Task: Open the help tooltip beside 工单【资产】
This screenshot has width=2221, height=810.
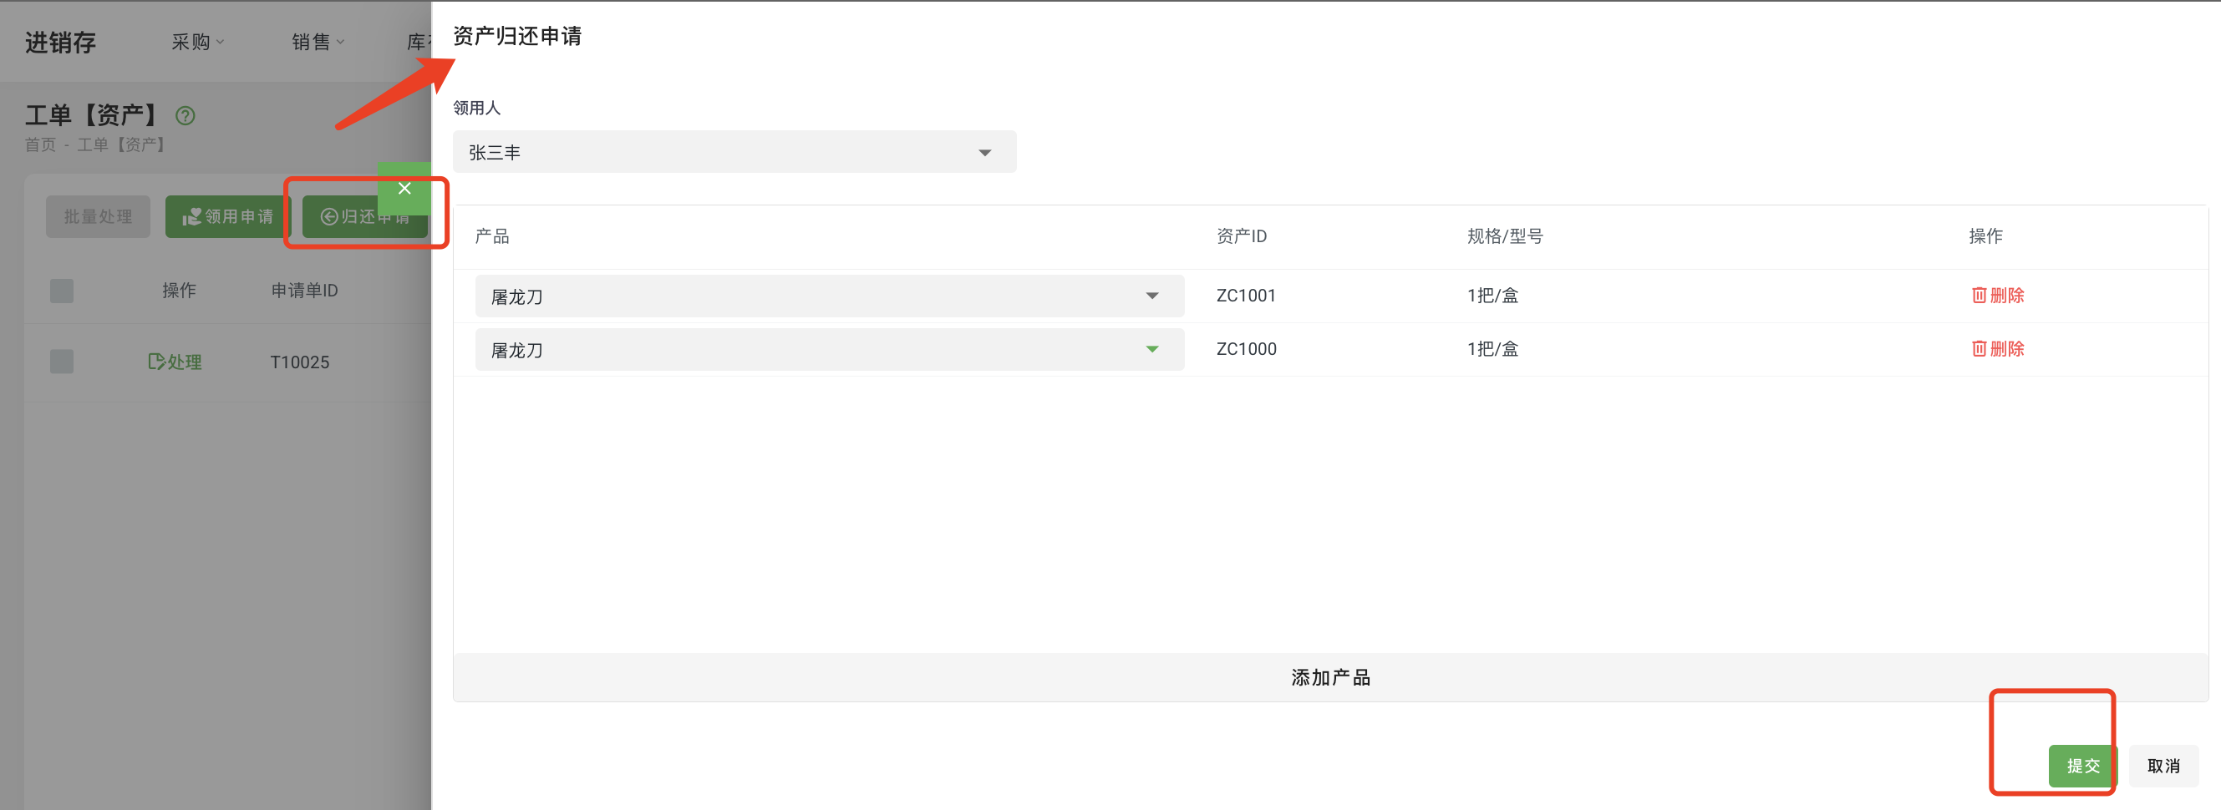Action: [185, 115]
